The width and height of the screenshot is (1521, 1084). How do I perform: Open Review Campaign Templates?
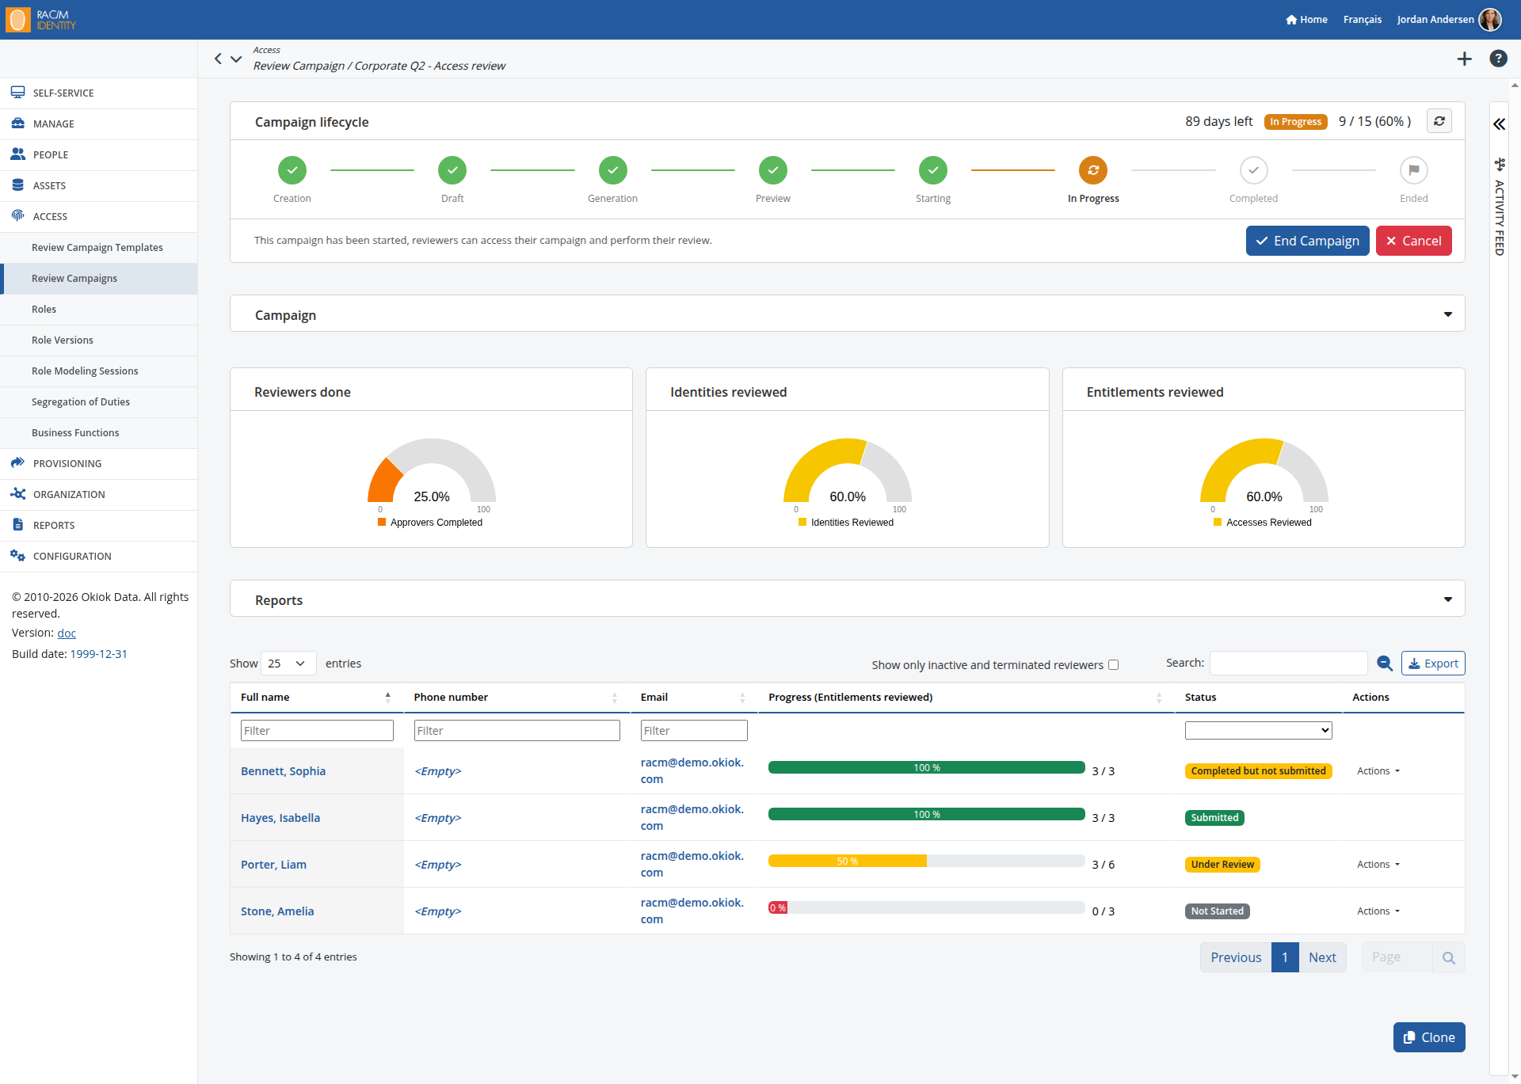tap(99, 248)
